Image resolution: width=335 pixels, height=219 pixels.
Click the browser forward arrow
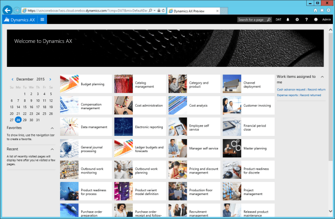17,10
